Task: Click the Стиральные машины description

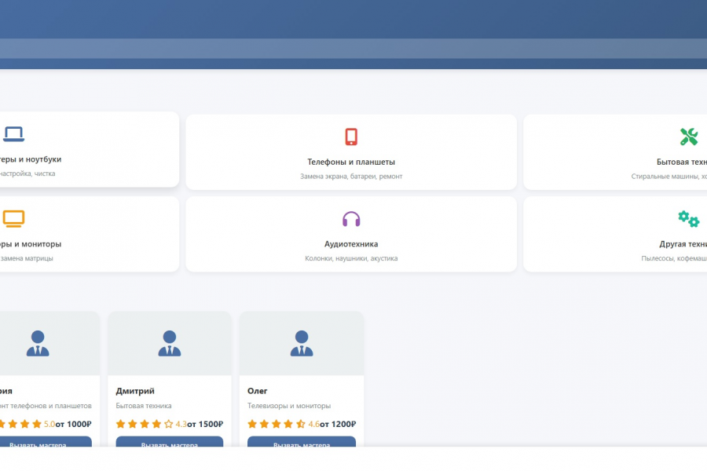Action: pos(669,176)
